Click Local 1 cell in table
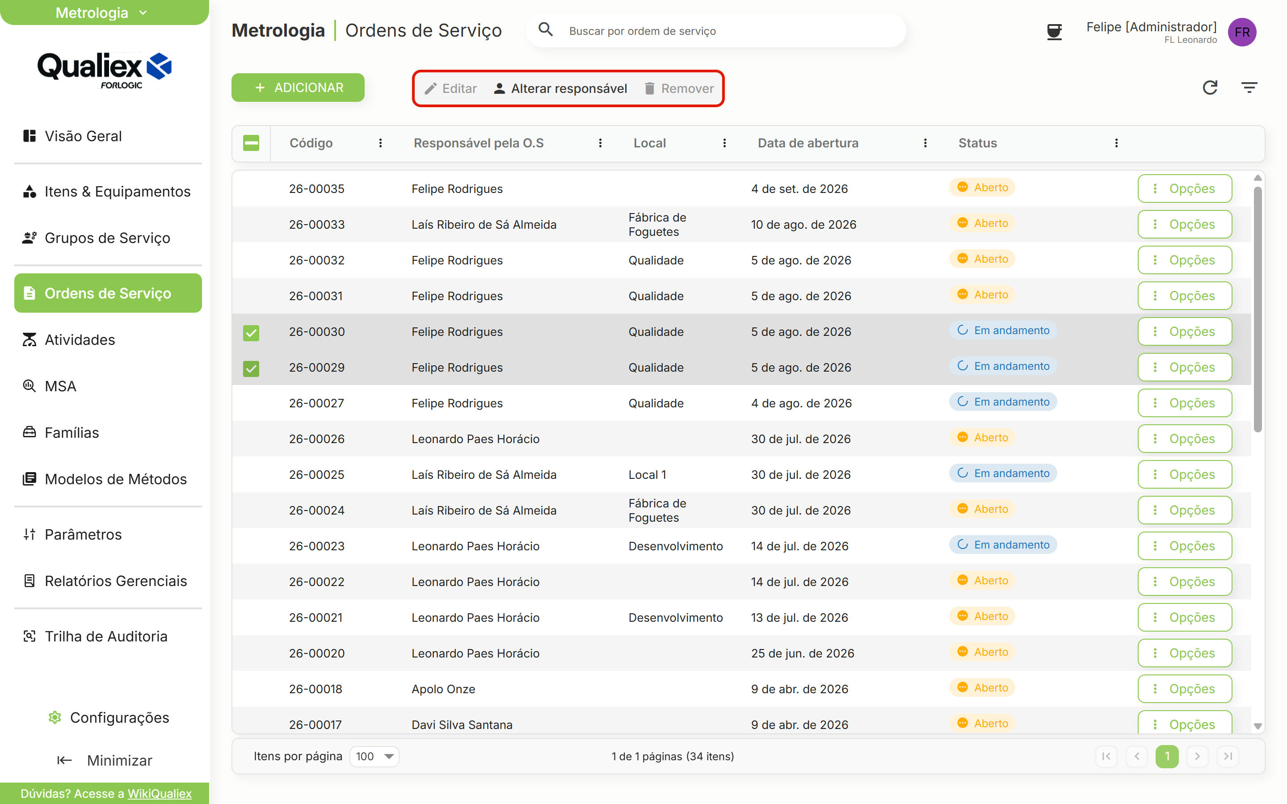This screenshot has width=1287, height=804. coord(647,474)
